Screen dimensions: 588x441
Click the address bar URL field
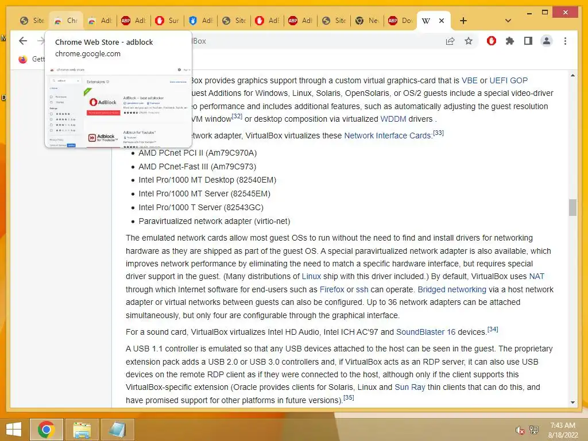tap(315, 41)
